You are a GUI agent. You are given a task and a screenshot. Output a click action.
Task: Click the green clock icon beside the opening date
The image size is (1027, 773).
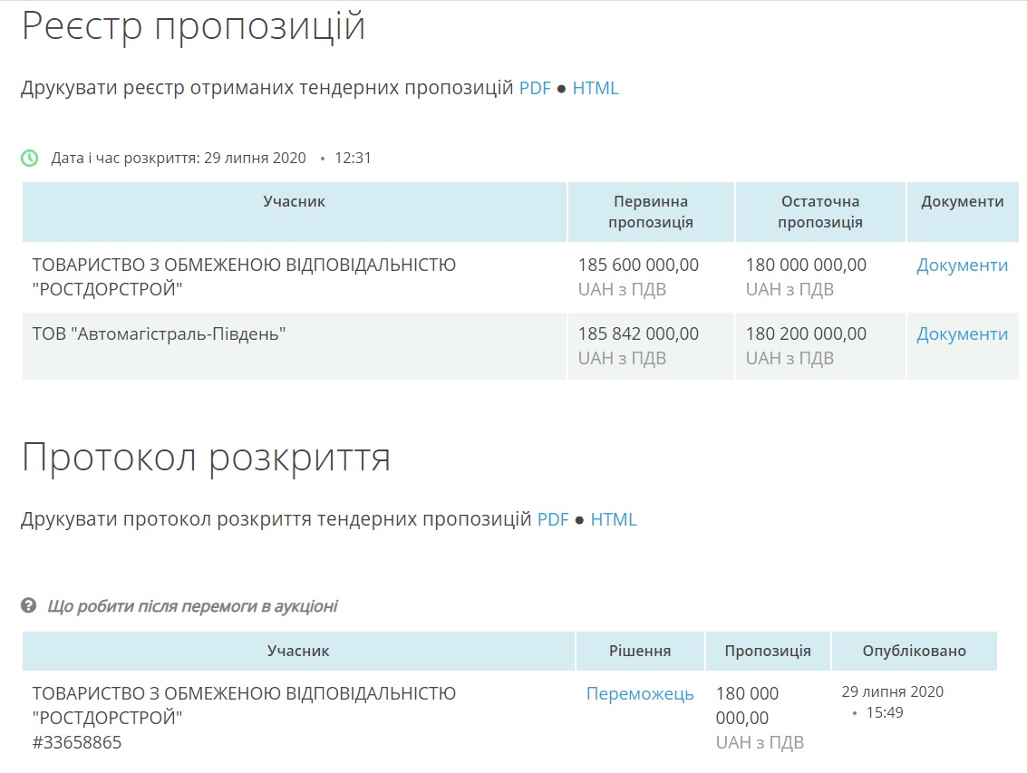coord(30,158)
